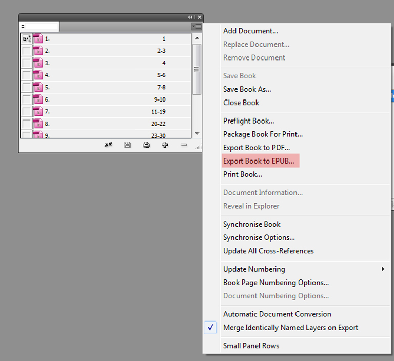
Task: Set document 2 as style source
Action: pos(27,51)
